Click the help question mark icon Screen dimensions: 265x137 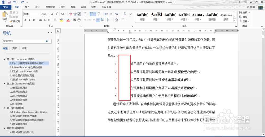pos(239,2)
